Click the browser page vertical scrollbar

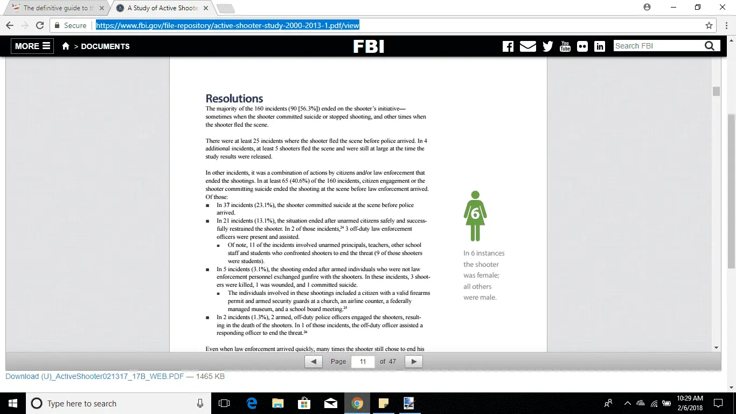click(x=732, y=191)
